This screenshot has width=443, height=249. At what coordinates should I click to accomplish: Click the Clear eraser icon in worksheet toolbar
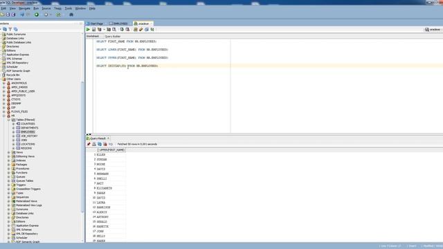click(x=141, y=29)
